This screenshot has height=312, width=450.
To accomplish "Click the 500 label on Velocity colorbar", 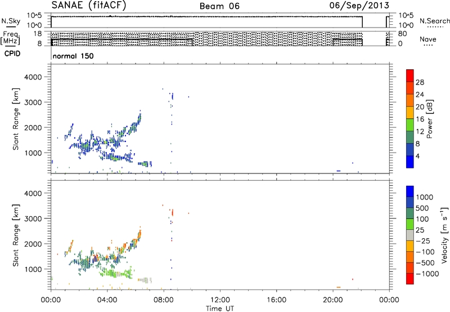I will (x=422, y=208).
